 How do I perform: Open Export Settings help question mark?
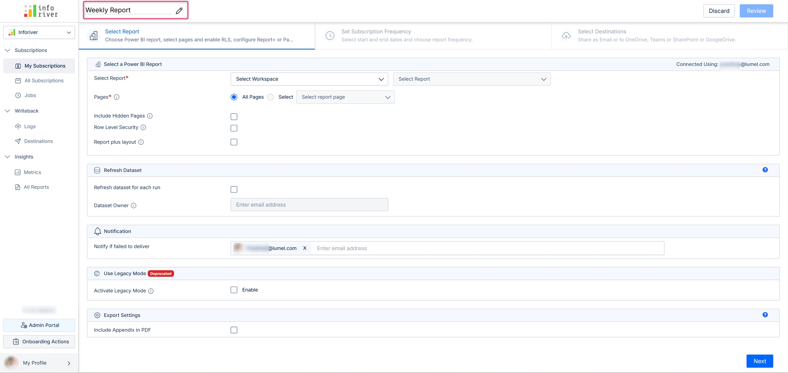point(765,315)
